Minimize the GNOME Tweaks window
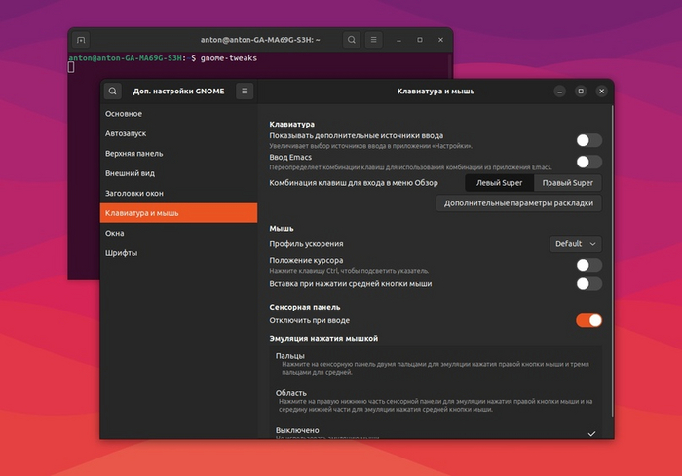The image size is (682, 476). tap(560, 92)
